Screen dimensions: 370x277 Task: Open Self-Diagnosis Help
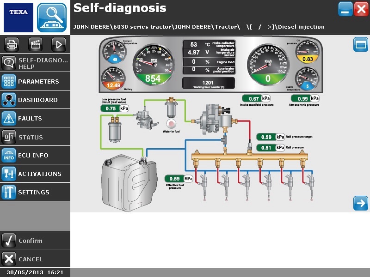[x=35, y=63]
